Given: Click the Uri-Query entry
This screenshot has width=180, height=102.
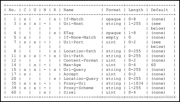Looking at the screenshot, I should coord(75,70).
